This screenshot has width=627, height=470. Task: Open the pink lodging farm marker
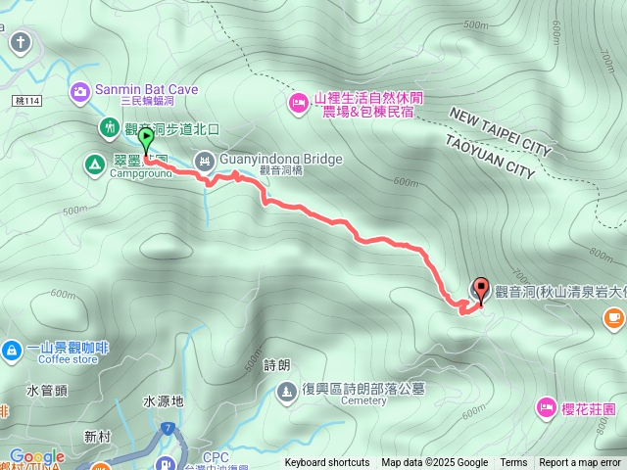pos(299,104)
